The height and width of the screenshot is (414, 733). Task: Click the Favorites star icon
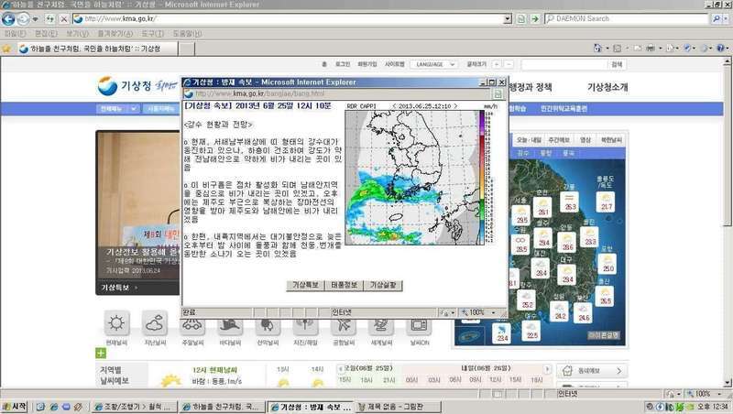click(x=6, y=49)
